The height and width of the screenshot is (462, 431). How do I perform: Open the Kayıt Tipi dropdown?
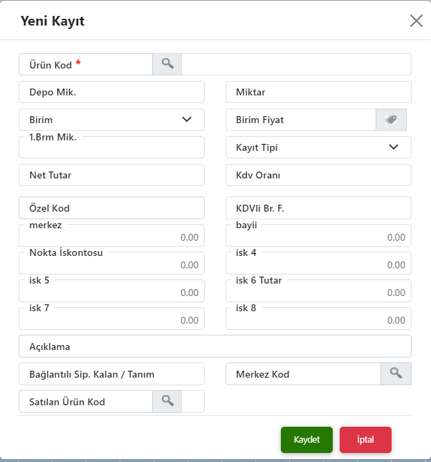pos(318,147)
